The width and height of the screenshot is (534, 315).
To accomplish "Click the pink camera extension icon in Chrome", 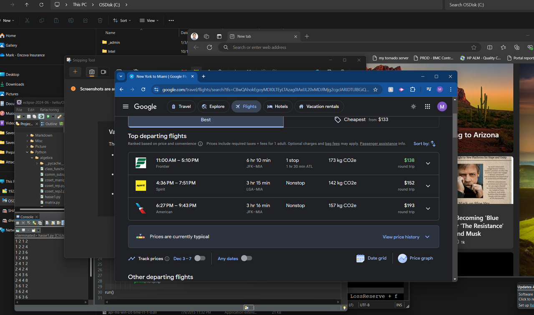I will (401, 89).
